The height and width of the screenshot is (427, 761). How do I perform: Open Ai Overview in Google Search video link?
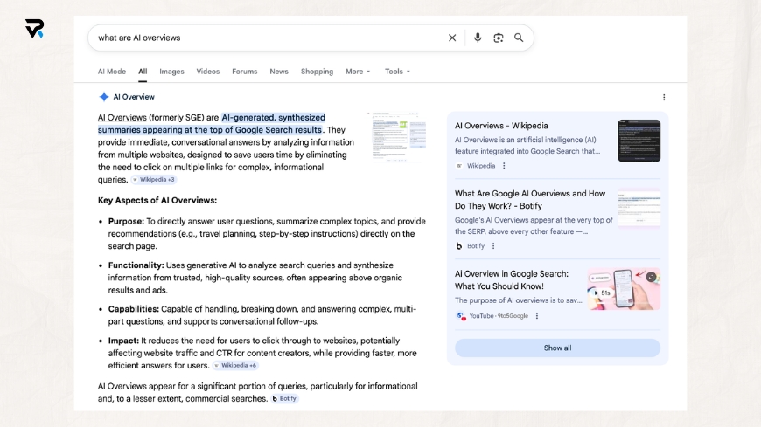pos(512,280)
